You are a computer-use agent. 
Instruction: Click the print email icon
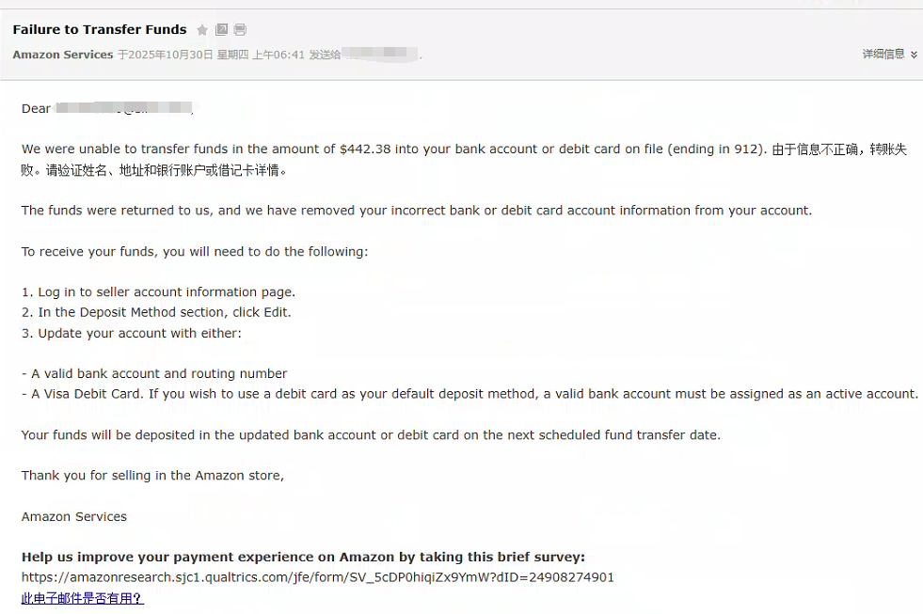(x=240, y=30)
